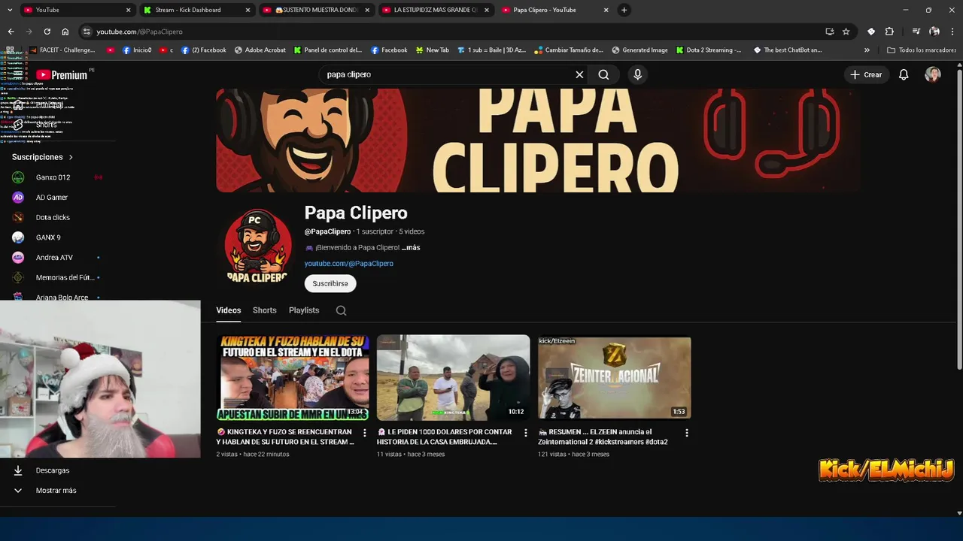
Task: Open the extensions puzzle icon
Action: coord(889,32)
